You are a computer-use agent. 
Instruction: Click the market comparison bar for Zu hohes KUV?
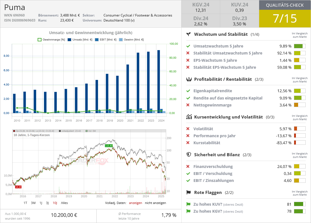coord(300,204)
